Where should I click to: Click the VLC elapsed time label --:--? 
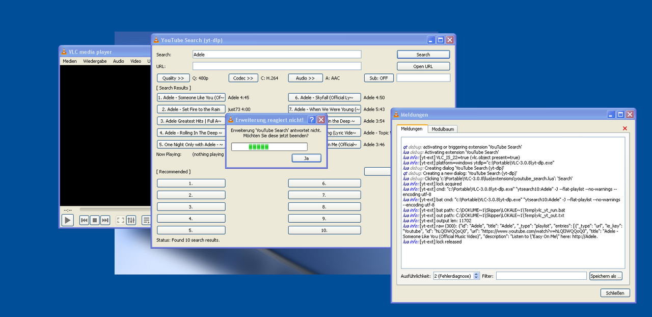(x=67, y=209)
